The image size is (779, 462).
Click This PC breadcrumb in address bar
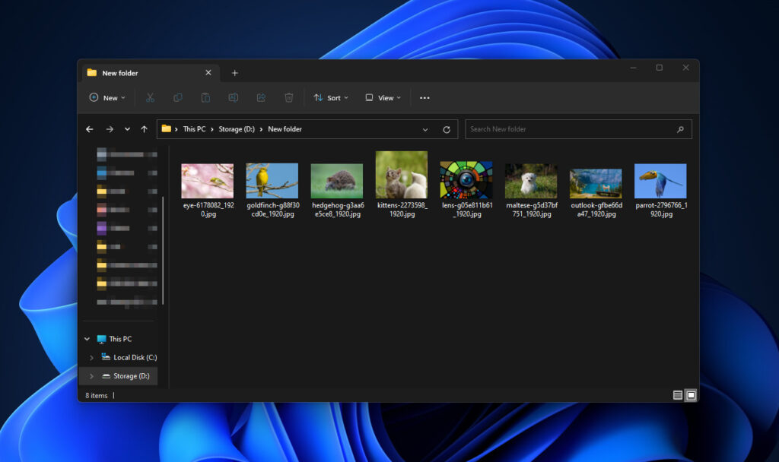tap(194, 129)
